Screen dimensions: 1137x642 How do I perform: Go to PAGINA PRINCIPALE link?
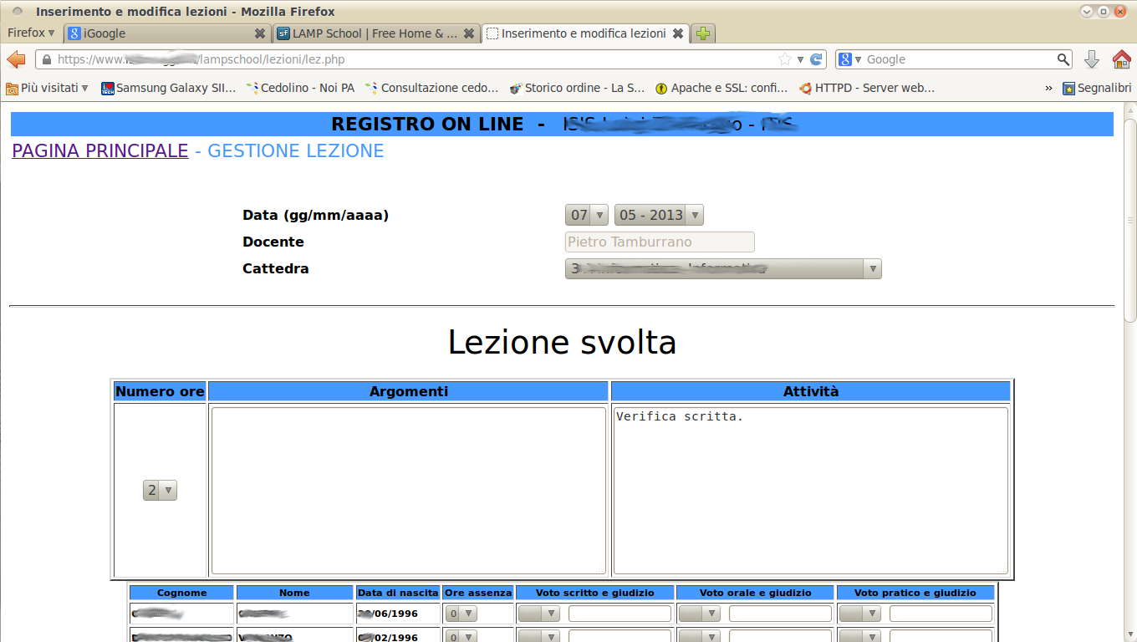pos(99,150)
